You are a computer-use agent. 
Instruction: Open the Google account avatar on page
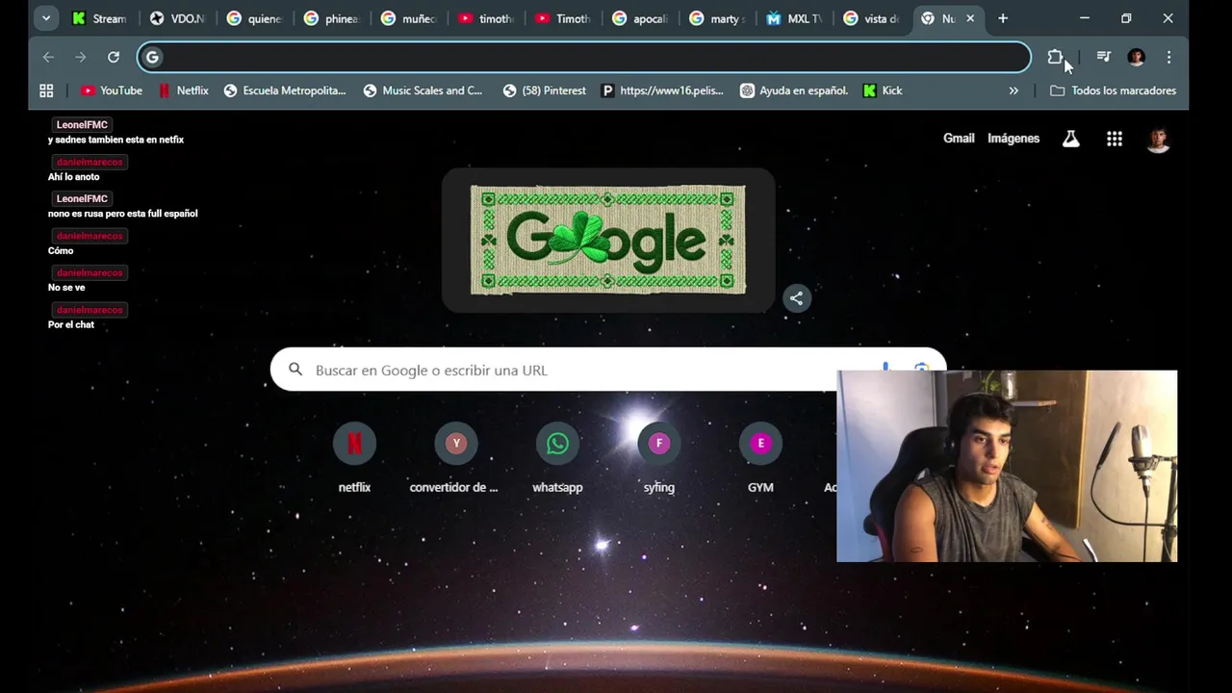pyautogui.click(x=1158, y=139)
